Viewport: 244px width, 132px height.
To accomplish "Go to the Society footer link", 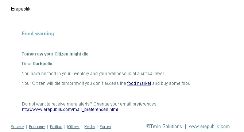I will (17, 127).
